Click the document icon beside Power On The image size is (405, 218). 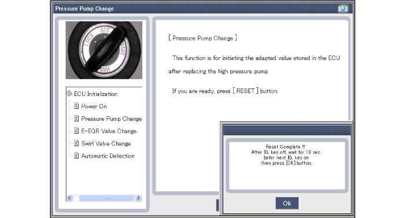click(76, 106)
